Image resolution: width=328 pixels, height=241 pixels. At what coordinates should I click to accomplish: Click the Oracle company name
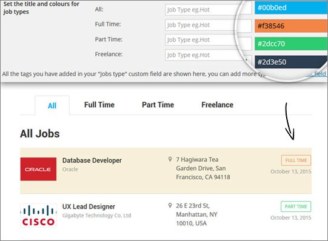pyautogui.click(x=70, y=169)
